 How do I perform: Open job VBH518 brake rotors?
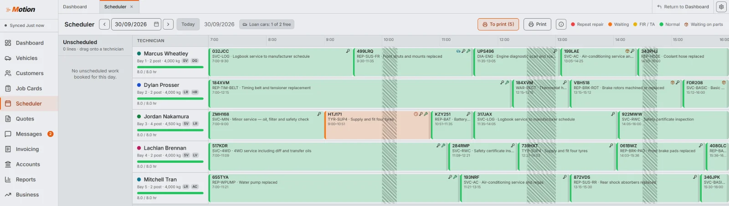626,93
